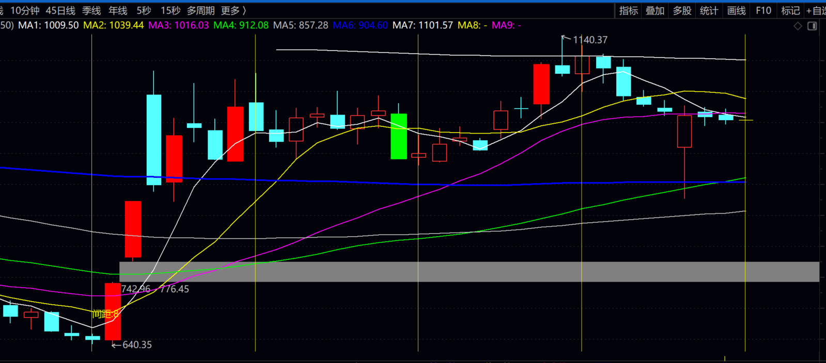Choose the 年线 period
This screenshot has height=363, width=826.
pyautogui.click(x=118, y=11)
